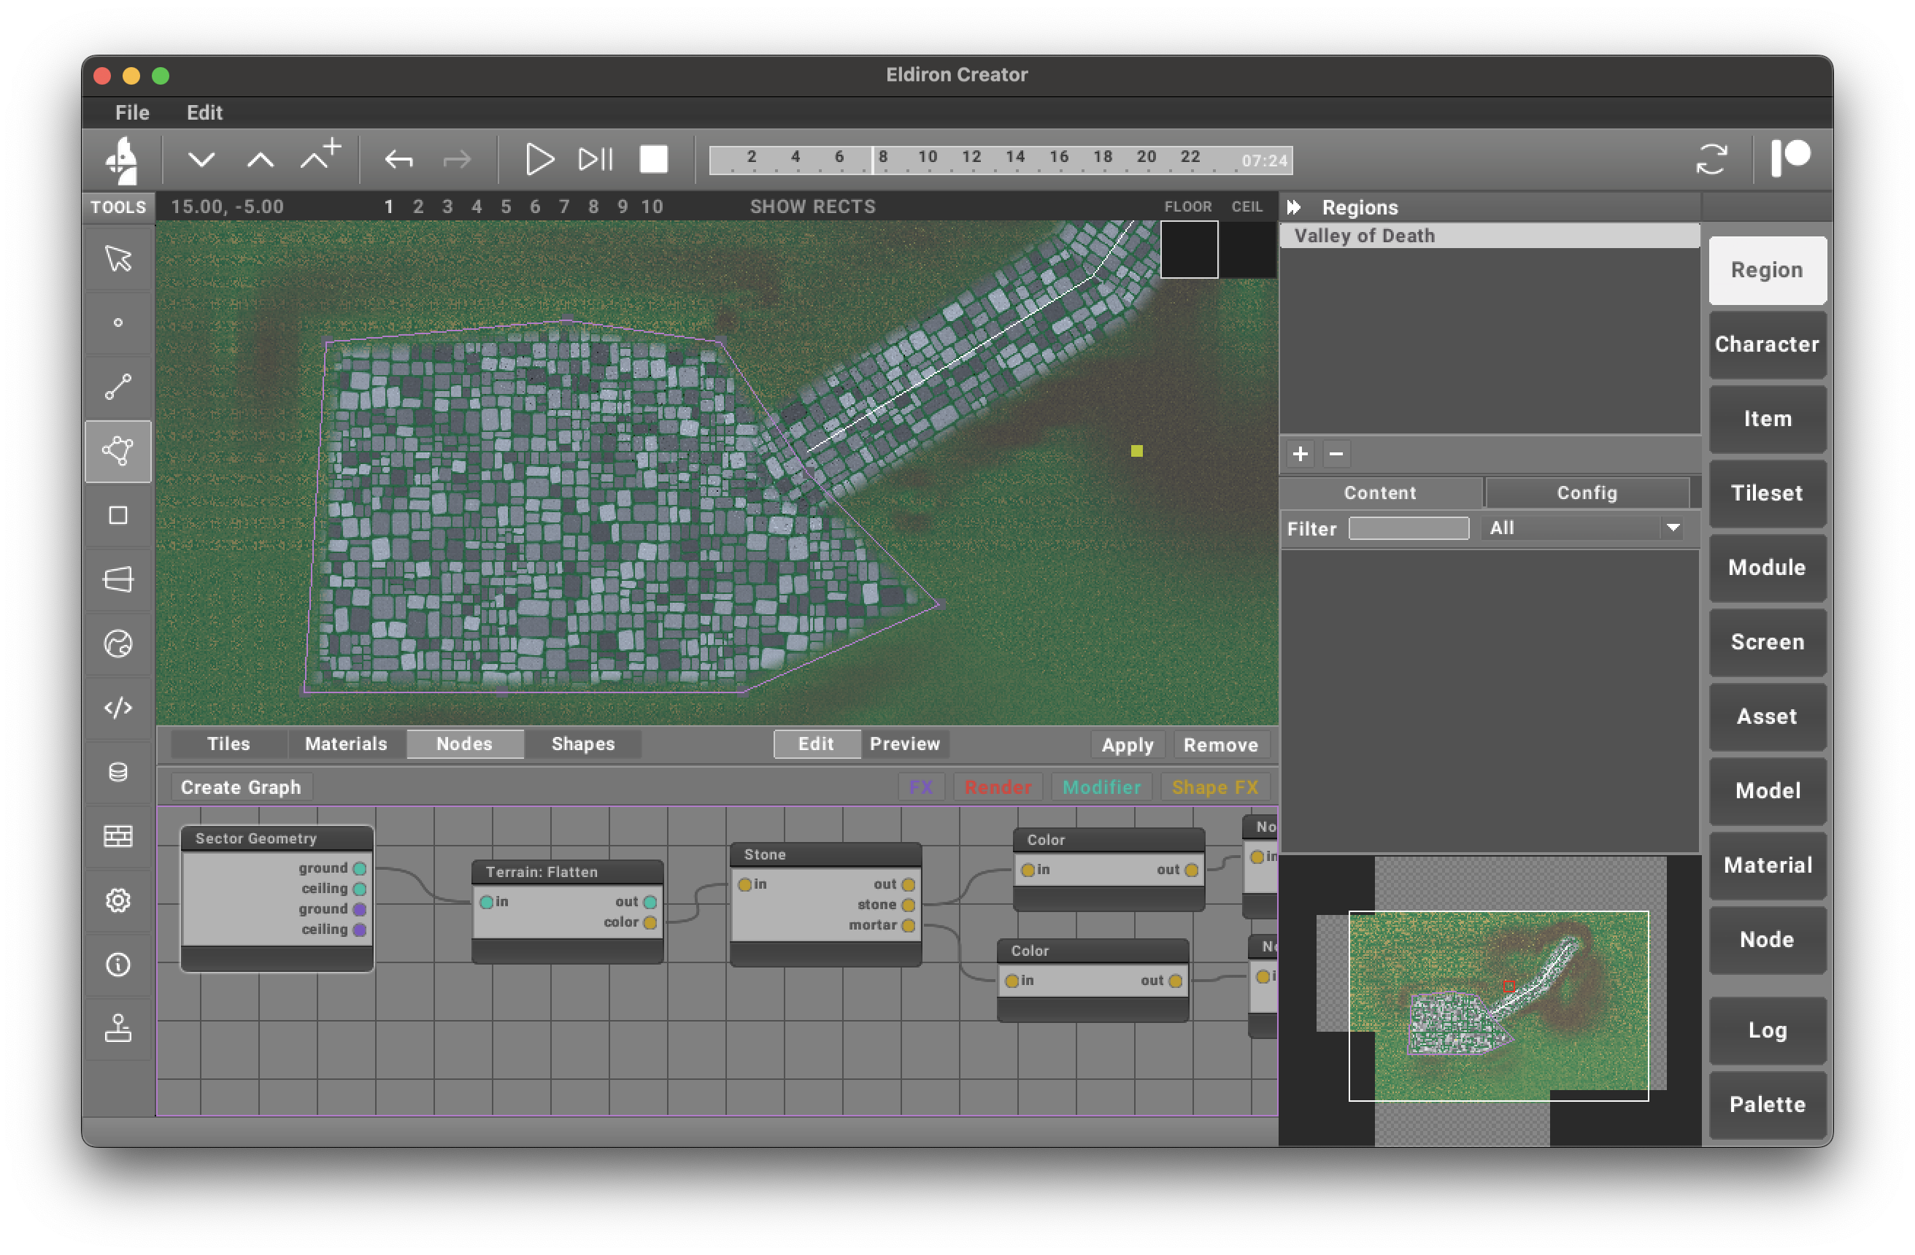Redo the last action
The image size is (1915, 1255).
(x=457, y=159)
